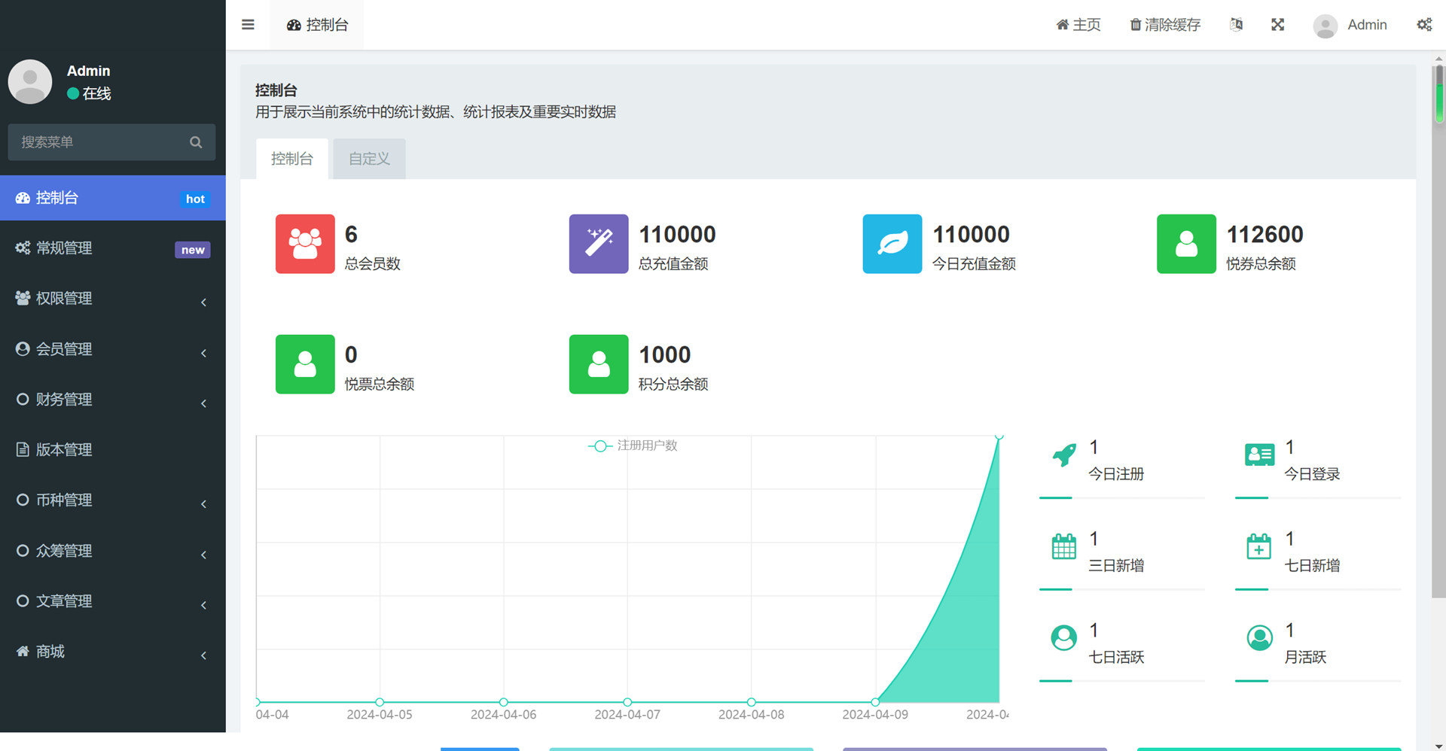
Task: Click the user circle icon for 七日活跃
Action: (x=1064, y=638)
